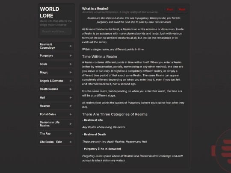The image size is (231, 173).
Task: Click 'Within a single realm' sentence
Action: pyautogui.click(x=113, y=49)
